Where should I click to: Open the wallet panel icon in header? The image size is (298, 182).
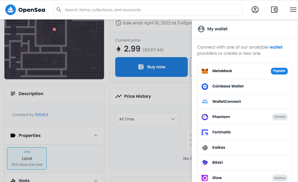(274, 9)
